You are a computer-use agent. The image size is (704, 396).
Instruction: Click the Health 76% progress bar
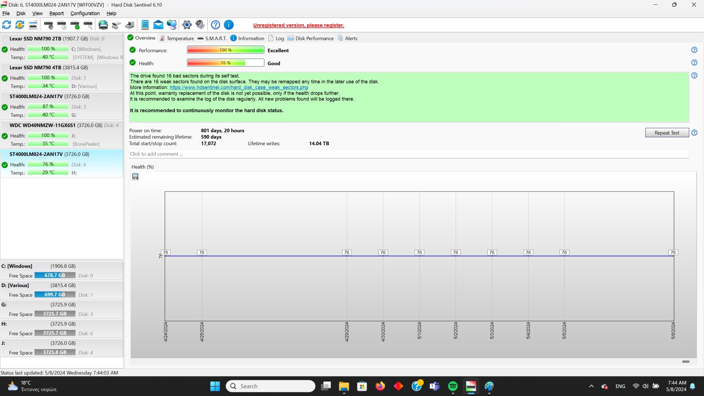tap(225, 63)
